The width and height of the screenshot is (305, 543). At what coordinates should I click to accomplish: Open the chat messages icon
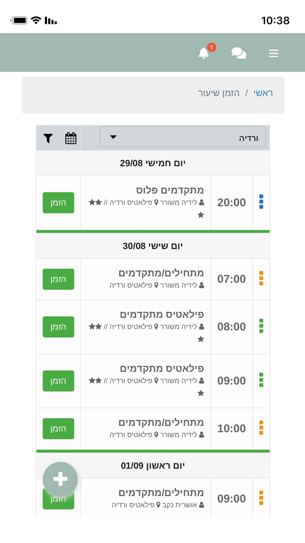tap(239, 53)
